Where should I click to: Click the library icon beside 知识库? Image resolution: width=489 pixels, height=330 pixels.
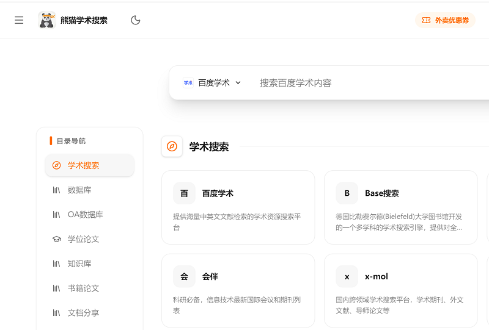pyautogui.click(x=56, y=264)
